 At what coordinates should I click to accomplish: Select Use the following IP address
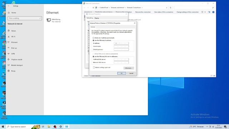102,40
